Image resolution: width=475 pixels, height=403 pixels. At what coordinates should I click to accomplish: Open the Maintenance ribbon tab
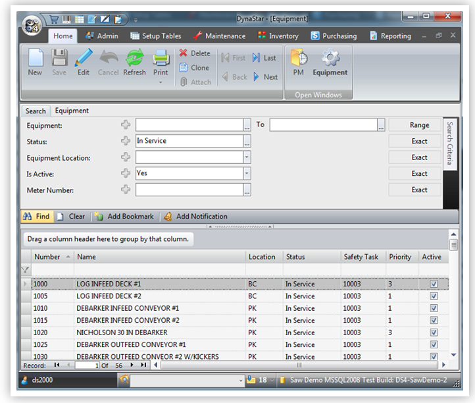[219, 36]
